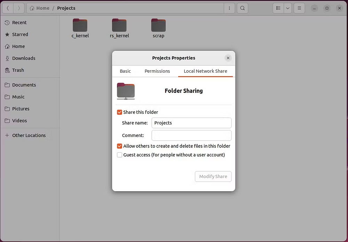Viewport: 348px width, 242px height.
Task: Open the search in the file browser
Action: tap(242, 8)
